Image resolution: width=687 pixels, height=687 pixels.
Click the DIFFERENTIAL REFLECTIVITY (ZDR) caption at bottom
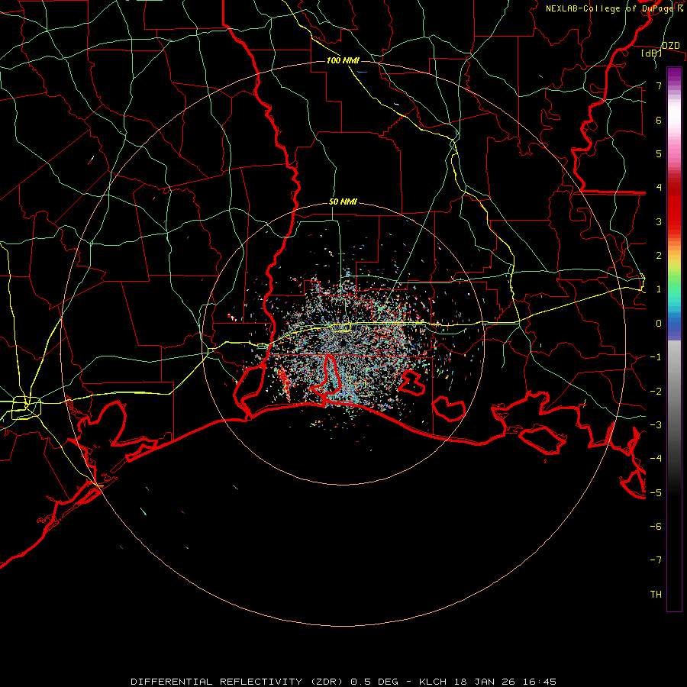click(x=343, y=682)
